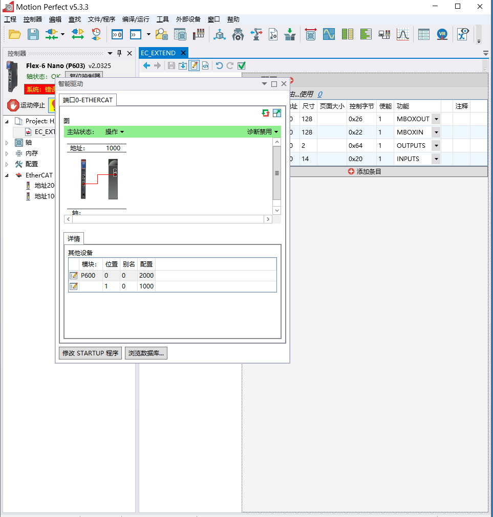493x517 pixels.
Task: Open terminal channel 0 icon
Action: [117, 34]
